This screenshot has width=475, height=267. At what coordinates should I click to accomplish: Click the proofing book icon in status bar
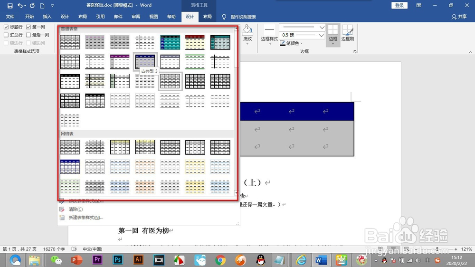pos(74,249)
